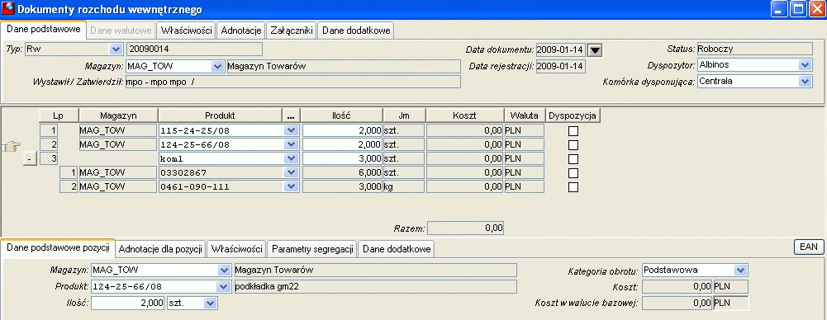
Task: Open product dropdown for 115-24-25/08 row
Action: pos(292,130)
